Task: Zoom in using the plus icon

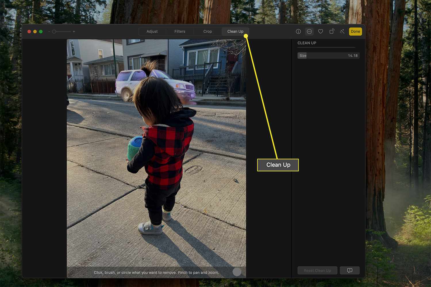Action: pos(74,32)
